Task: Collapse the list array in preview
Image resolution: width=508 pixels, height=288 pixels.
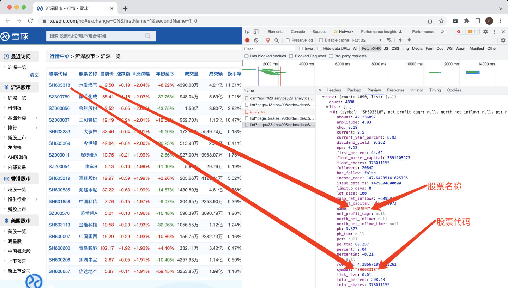Action: pyautogui.click(x=327, y=107)
